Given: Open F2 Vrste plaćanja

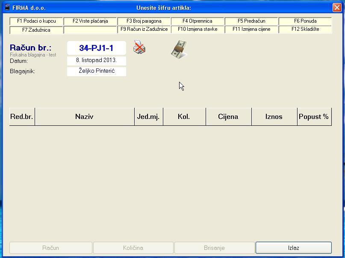Looking at the screenshot, I should [x=90, y=21].
